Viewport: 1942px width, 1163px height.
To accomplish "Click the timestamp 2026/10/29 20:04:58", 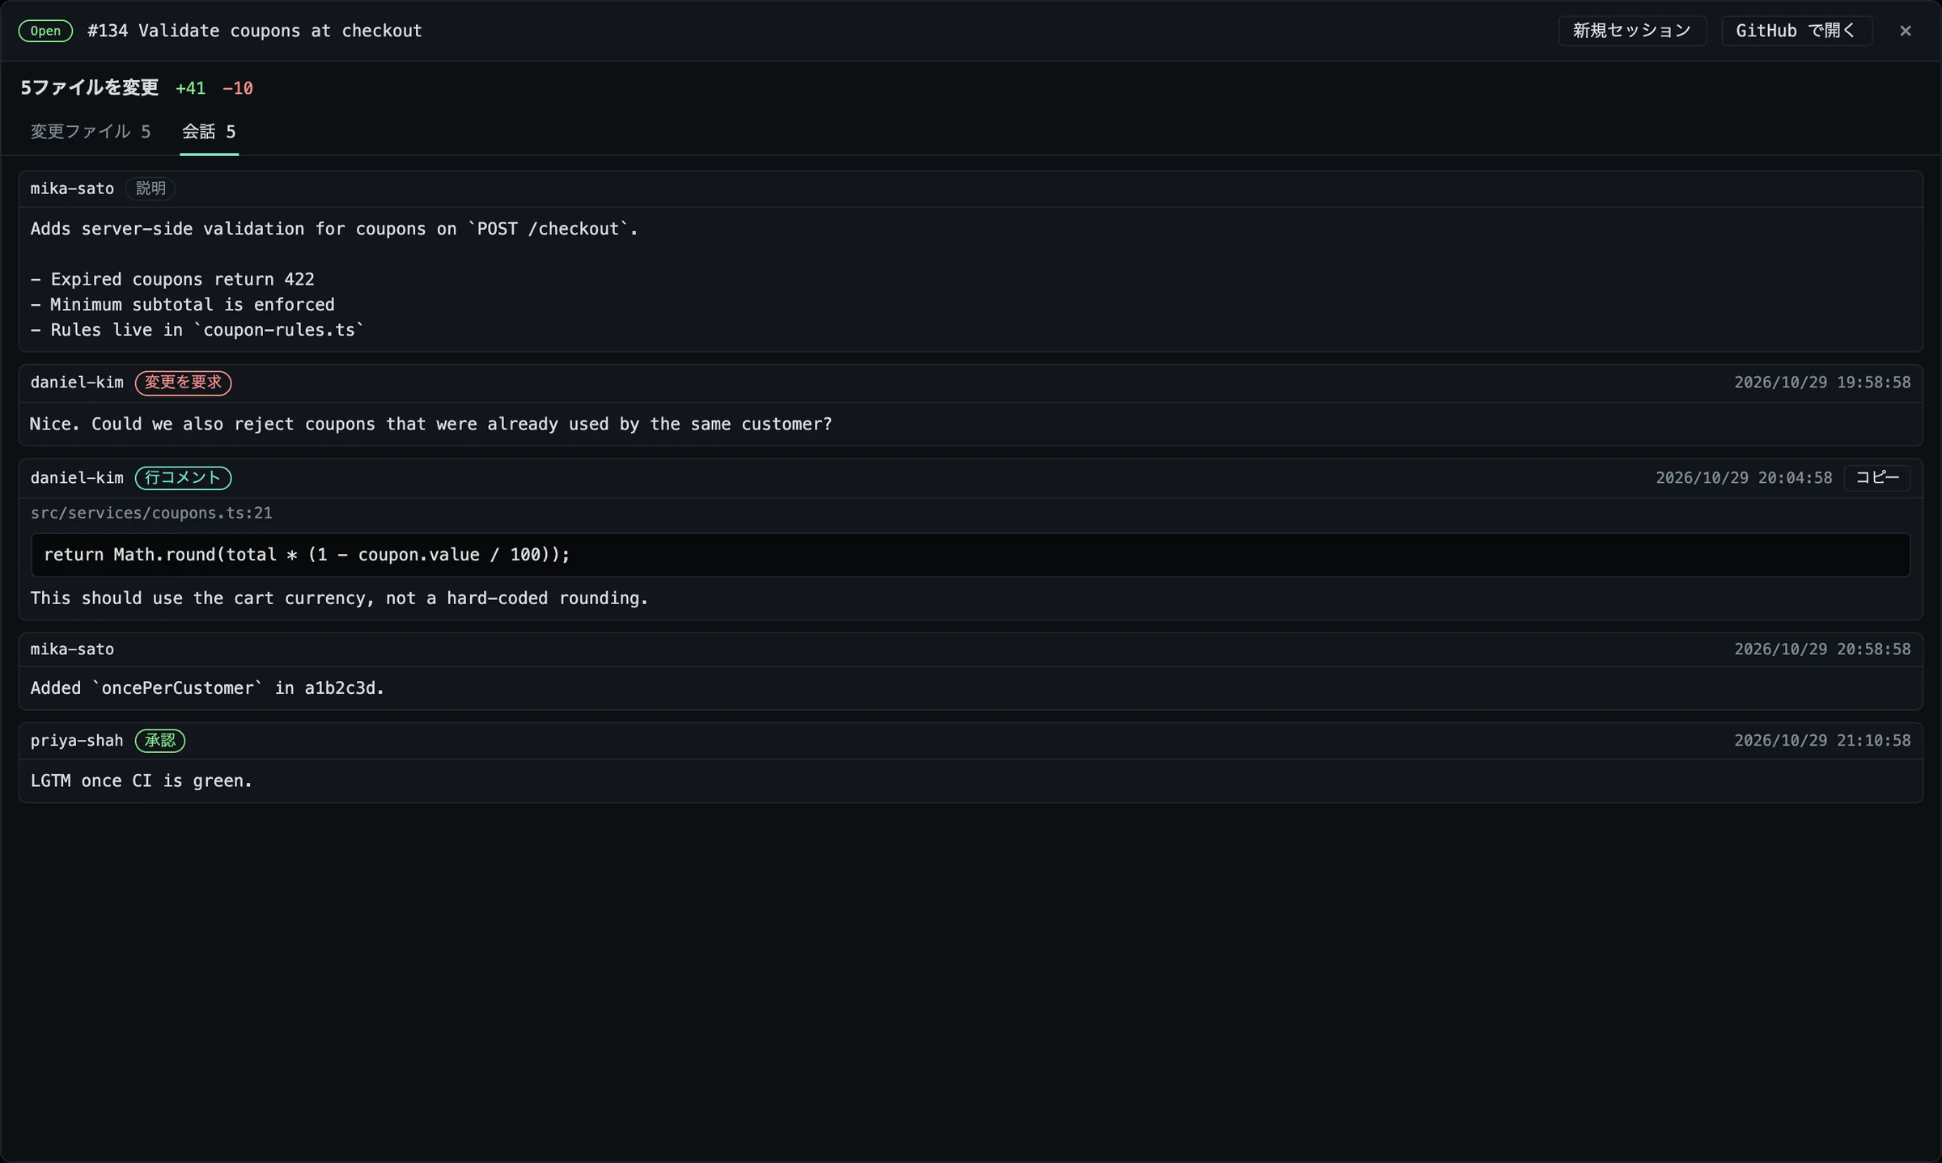I will [x=1744, y=478].
